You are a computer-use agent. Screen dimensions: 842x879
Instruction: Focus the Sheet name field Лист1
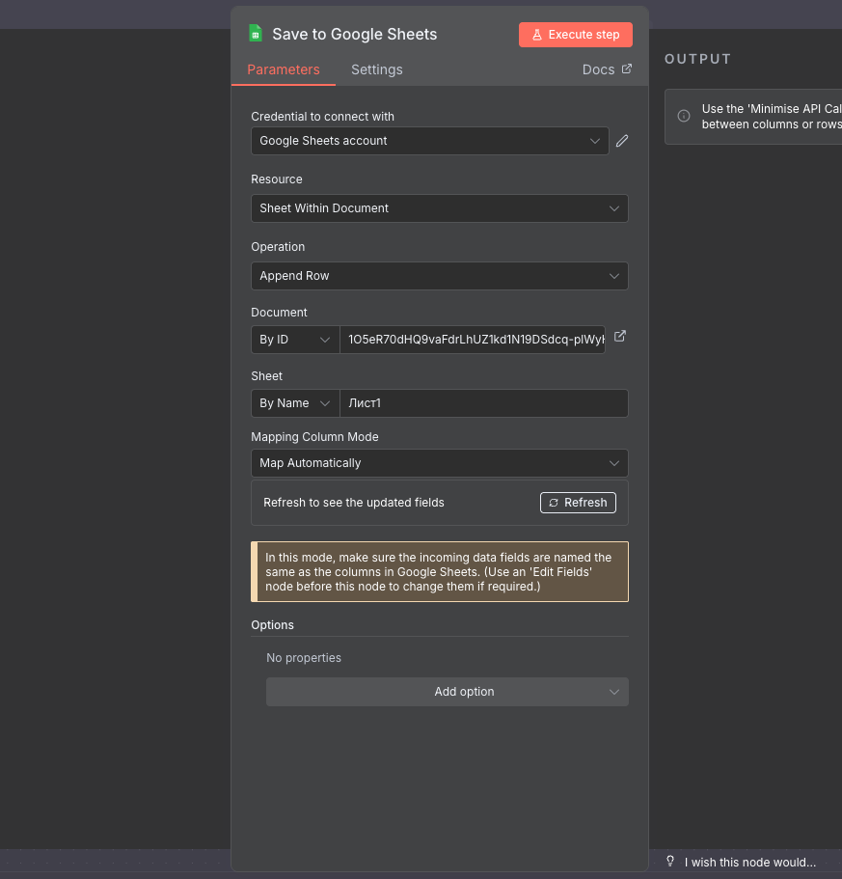tap(484, 403)
